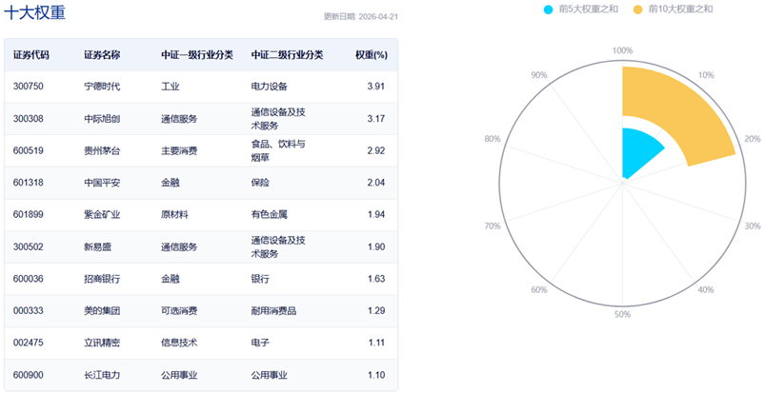Click the 1.11 weight value
This screenshot has width=764, height=393.
[x=376, y=343]
